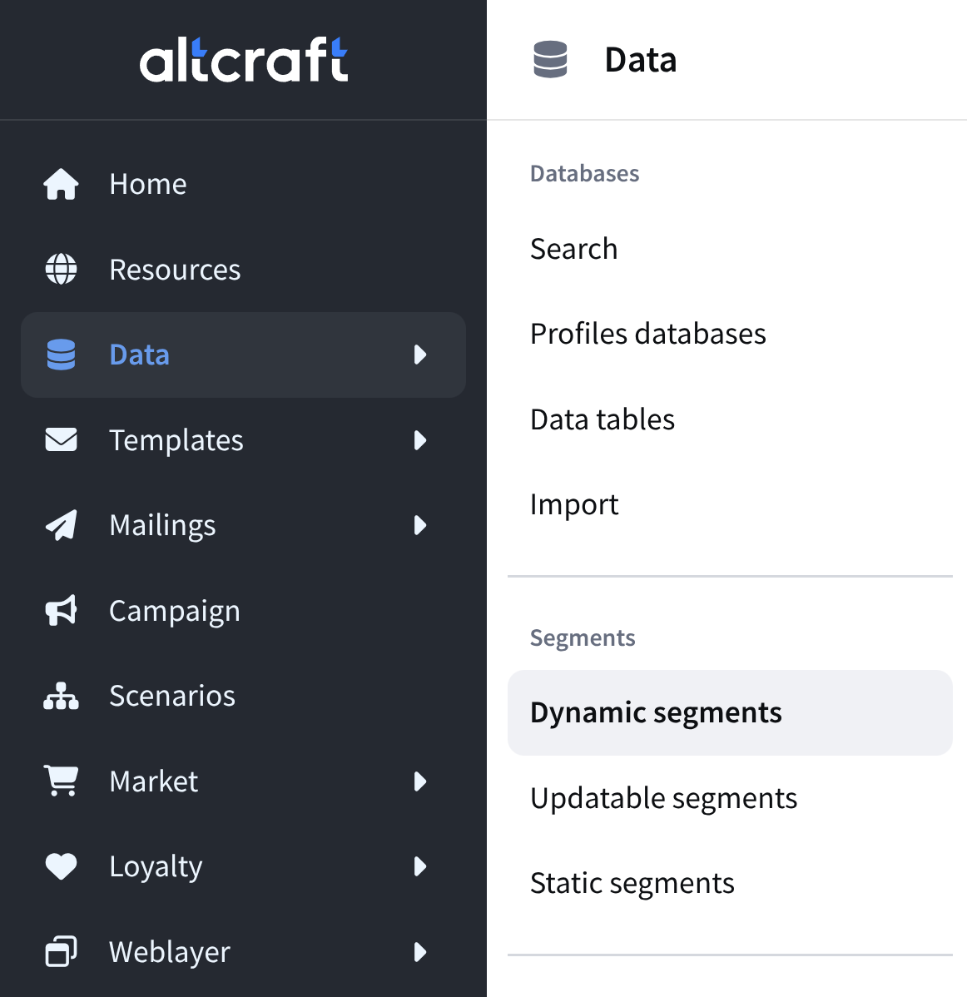
Task: Click the Altcraft logo
Action: (243, 60)
